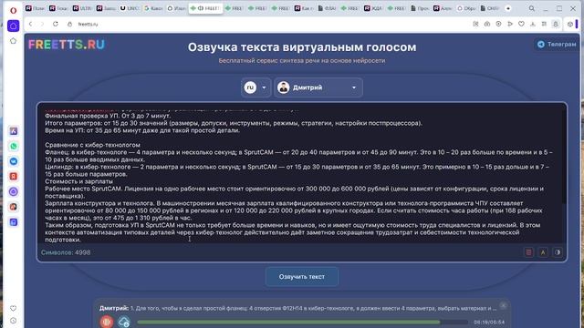Close the Dmitry audio result card

(x=503, y=306)
